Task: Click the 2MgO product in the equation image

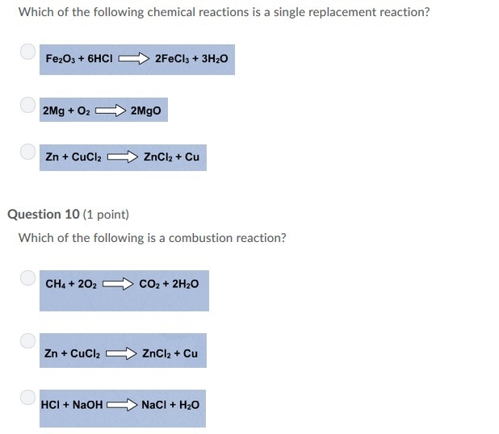Action: click(x=146, y=111)
